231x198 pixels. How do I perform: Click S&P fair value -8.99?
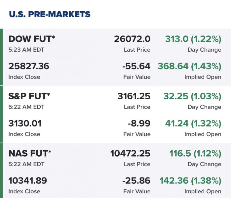pos(139,124)
